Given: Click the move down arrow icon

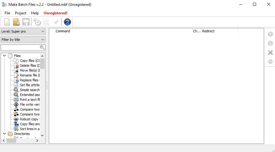Looking at the screenshot, I should (270, 43).
